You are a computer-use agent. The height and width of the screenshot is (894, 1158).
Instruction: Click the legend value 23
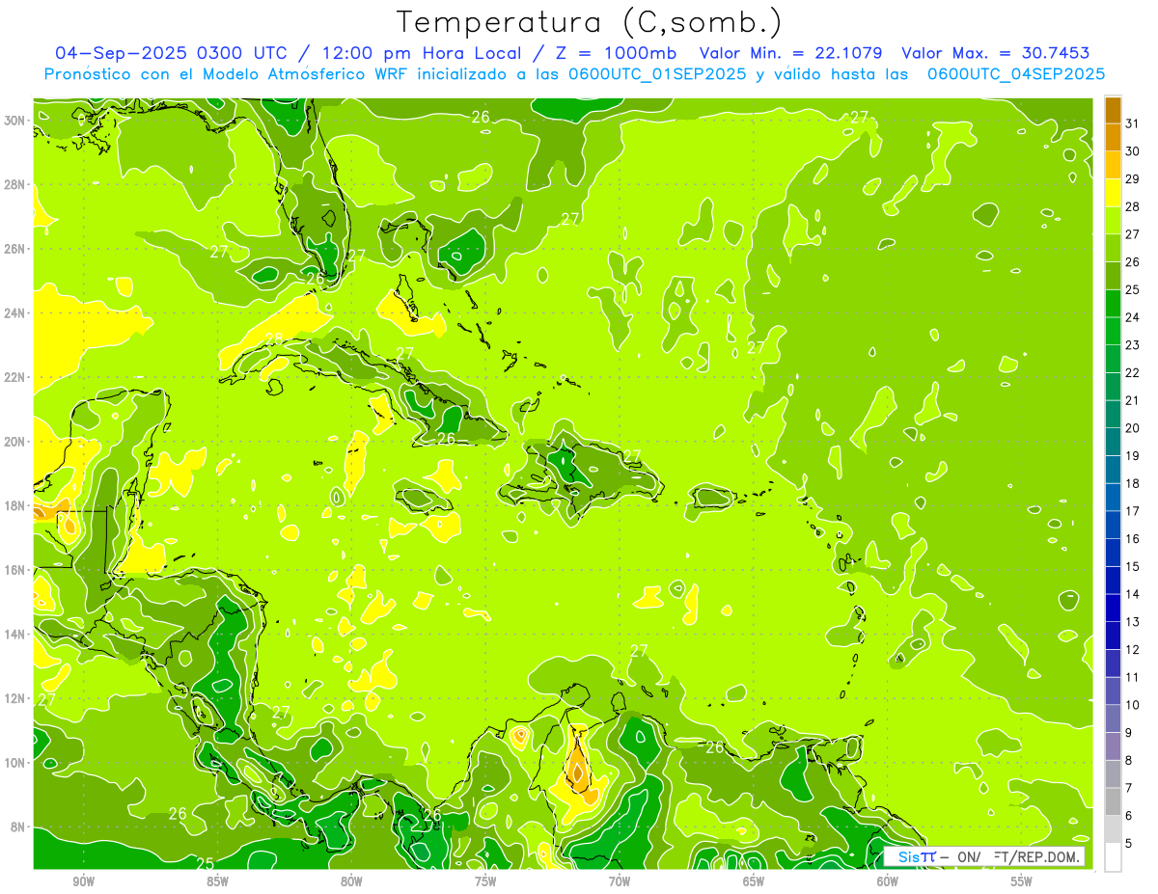tap(1132, 344)
